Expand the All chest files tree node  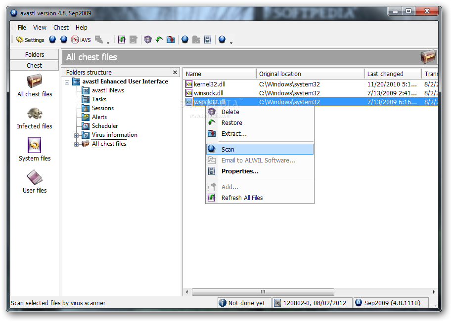tap(76, 144)
